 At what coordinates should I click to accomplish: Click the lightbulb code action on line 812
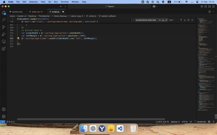pos(18,38)
